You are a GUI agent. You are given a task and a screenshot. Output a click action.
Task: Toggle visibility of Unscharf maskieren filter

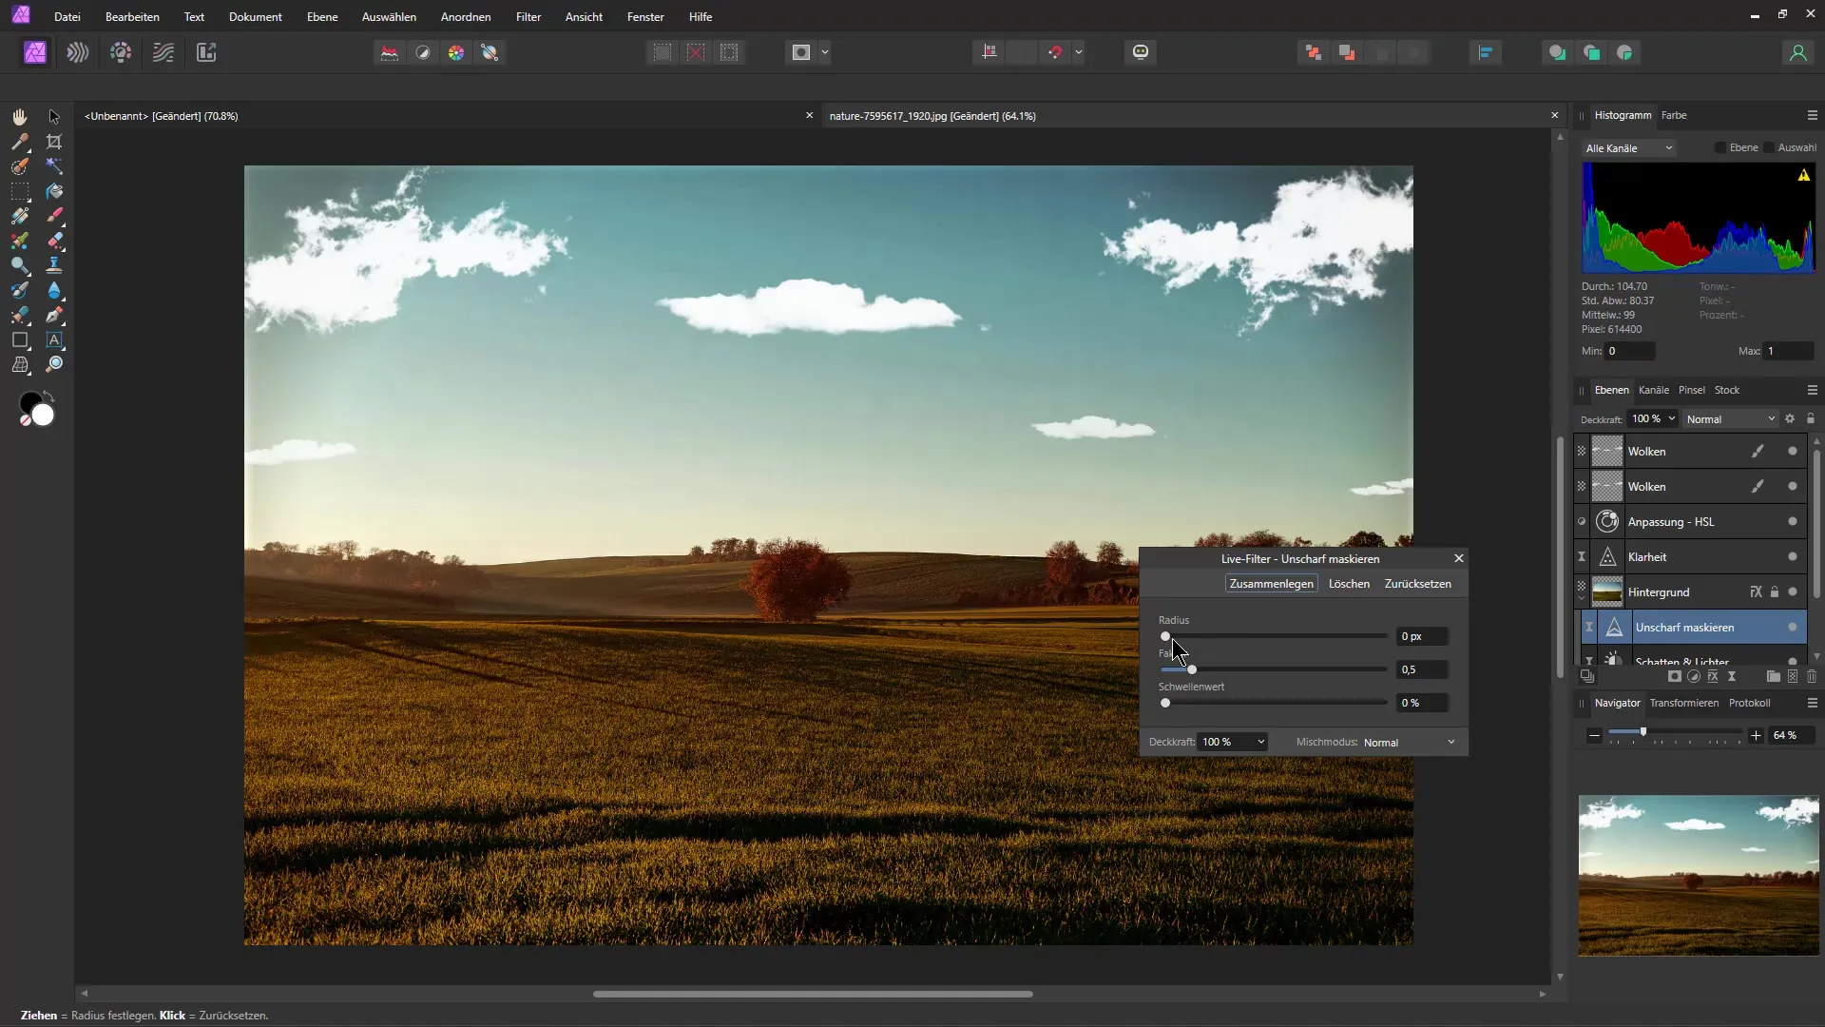pyautogui.click(x=1793, y=628)
